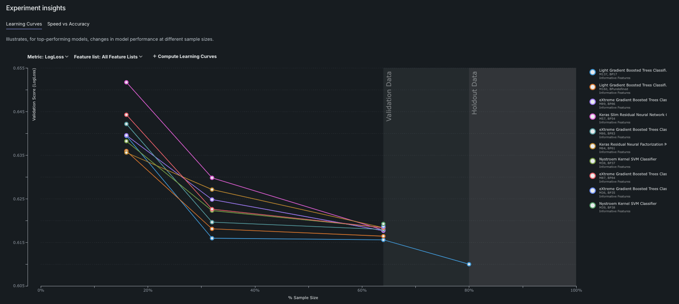Select the Learning Curves tab

click(24, 24)
